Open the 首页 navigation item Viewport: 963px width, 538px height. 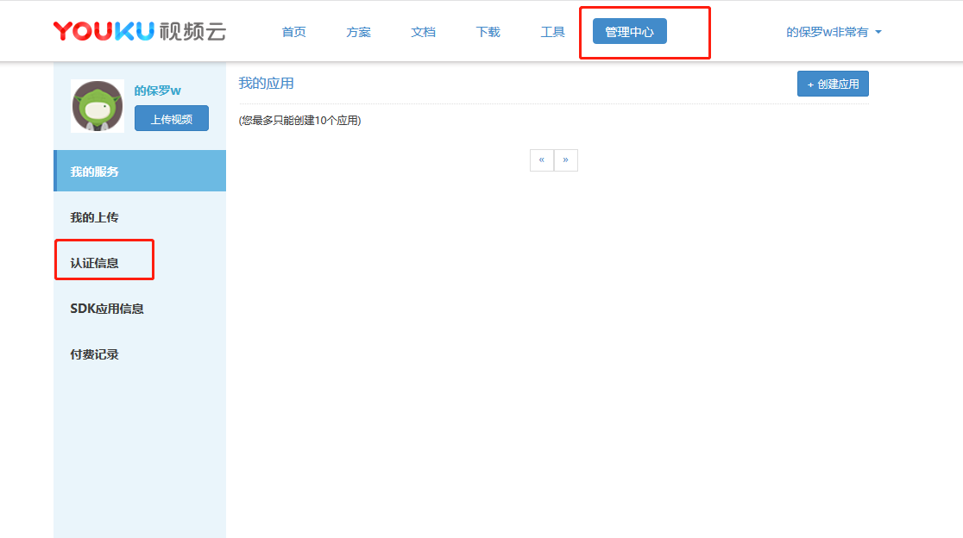[293, 32]
